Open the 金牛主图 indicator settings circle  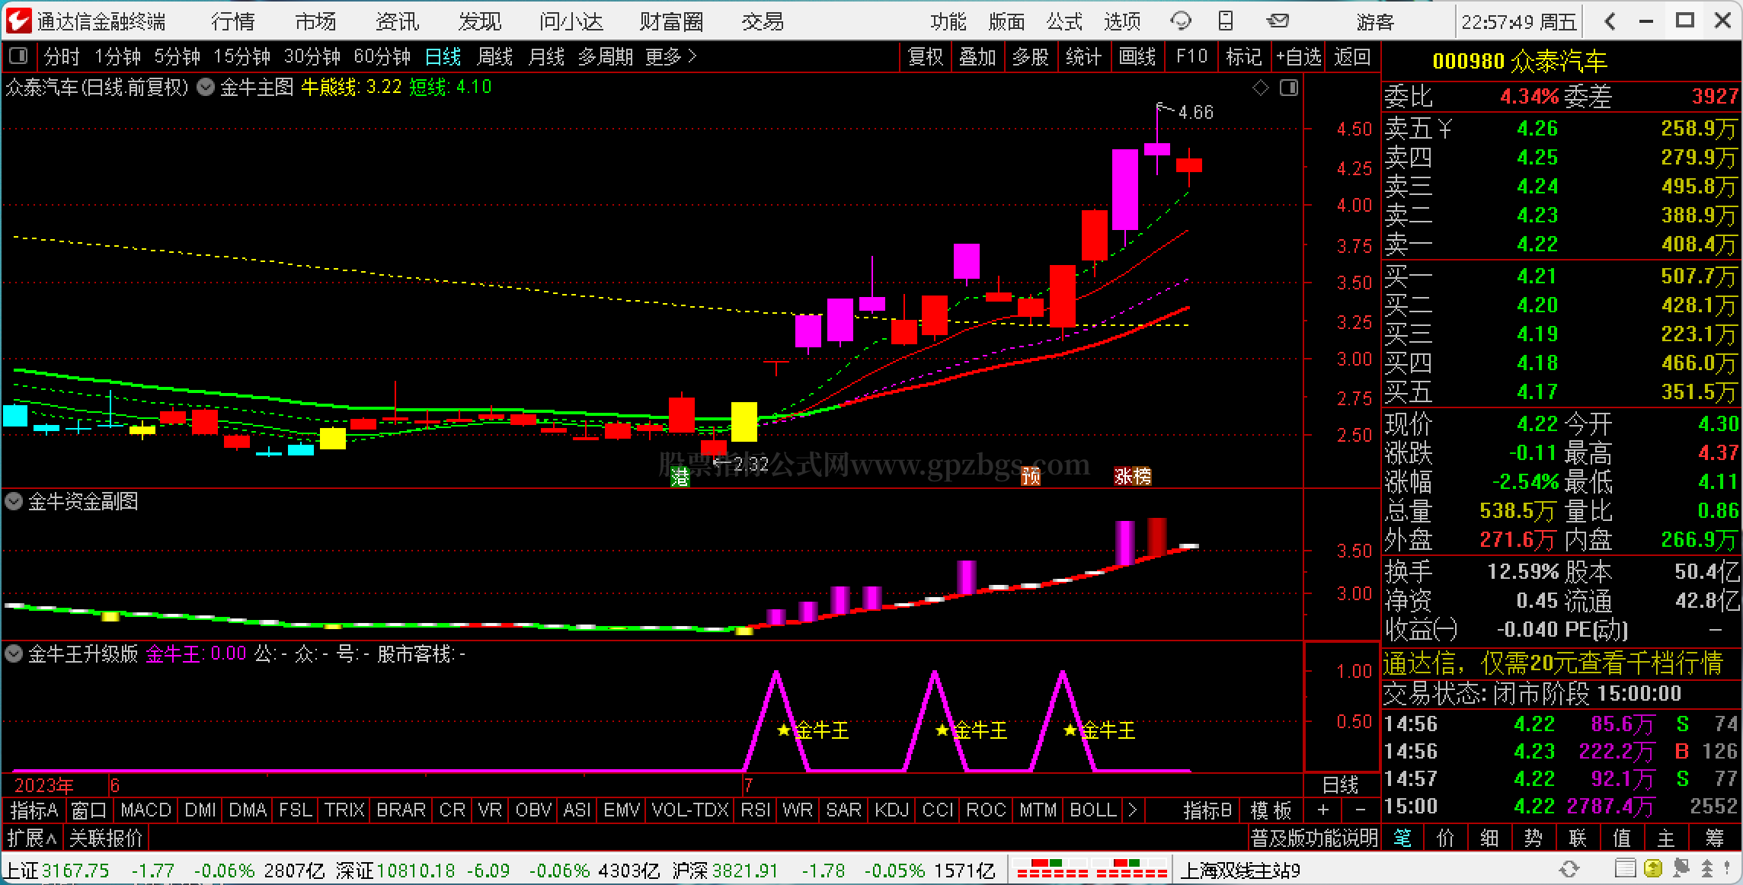click(205, 87)
